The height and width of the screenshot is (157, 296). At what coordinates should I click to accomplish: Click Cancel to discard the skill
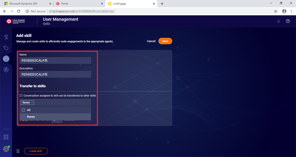point(151,41)
